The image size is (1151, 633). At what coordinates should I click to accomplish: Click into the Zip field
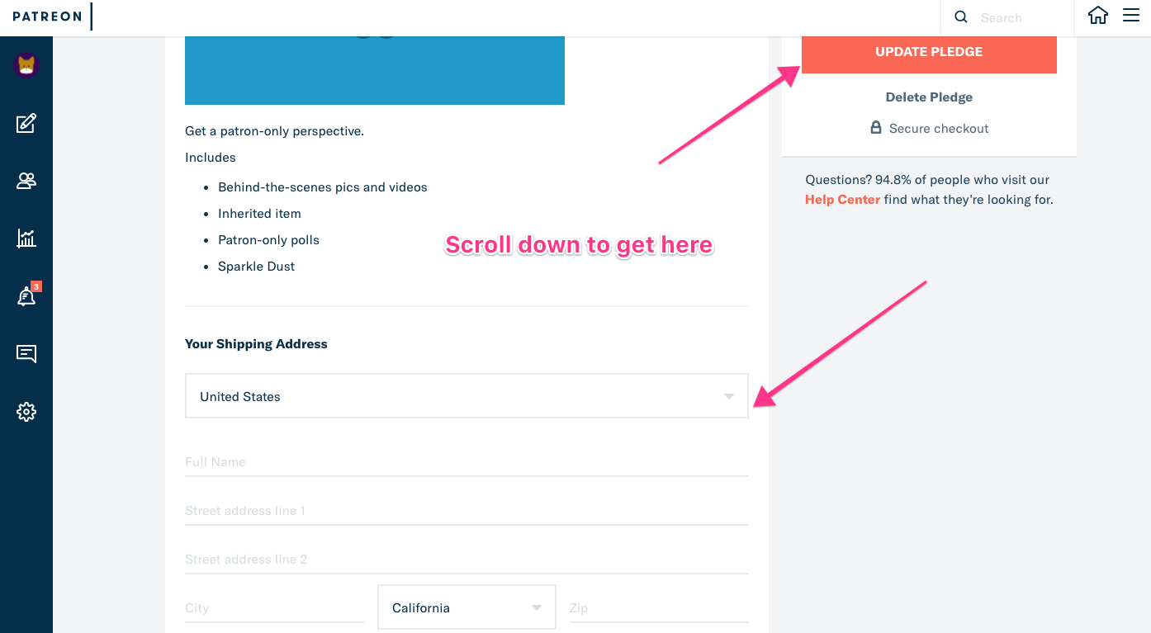pyautogui.click(x=658, y=608)
